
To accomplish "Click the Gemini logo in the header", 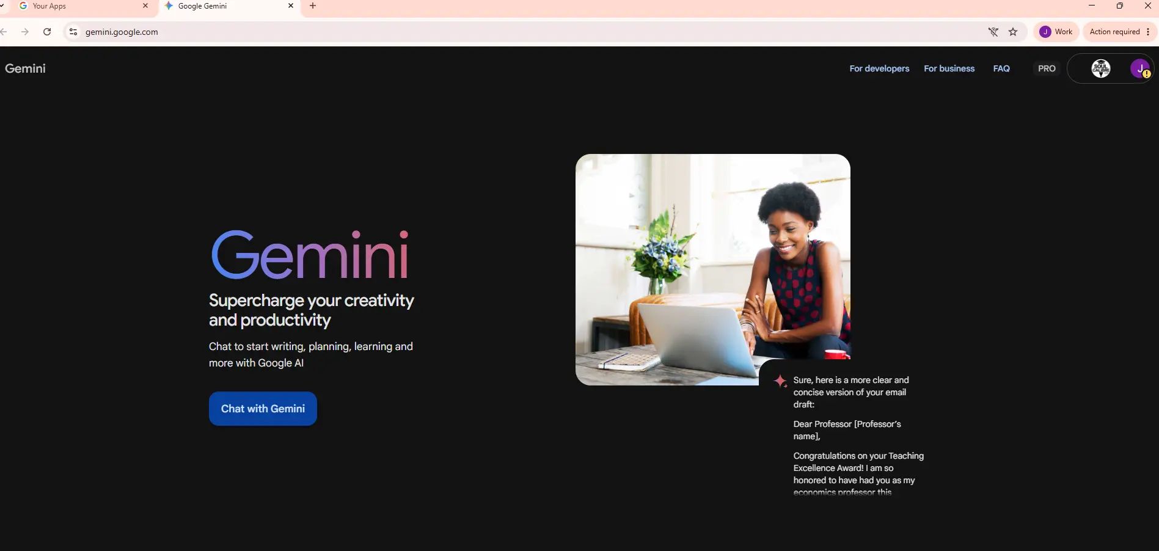I will [x=25, y=68].
